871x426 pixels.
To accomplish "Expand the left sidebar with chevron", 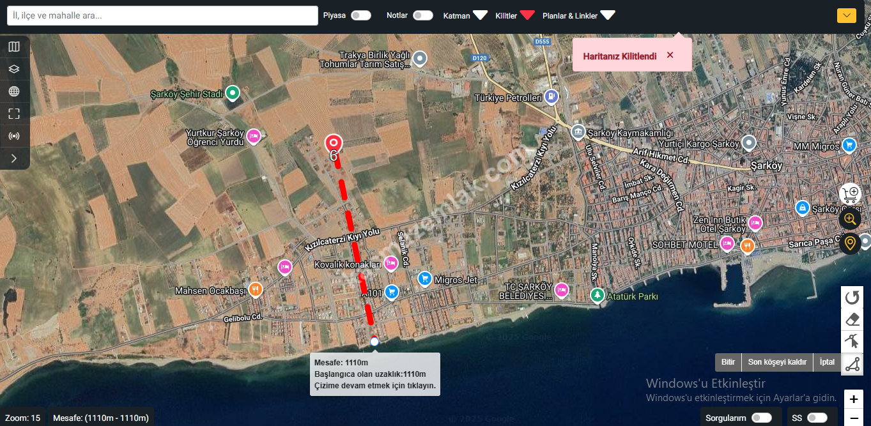I will 14,158.
